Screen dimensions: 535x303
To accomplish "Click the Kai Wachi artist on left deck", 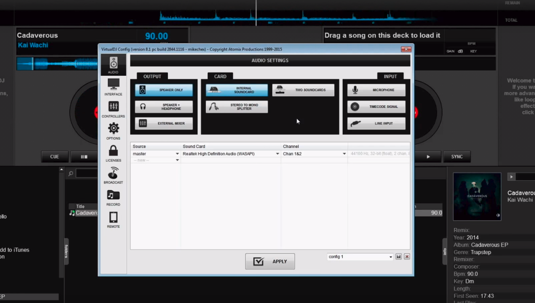I will tap(33, 45).
